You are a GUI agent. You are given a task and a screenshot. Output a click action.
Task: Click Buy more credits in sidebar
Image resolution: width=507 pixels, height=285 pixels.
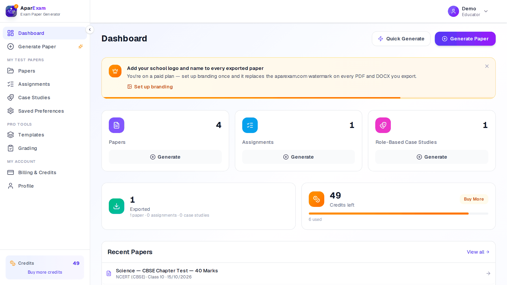[x=45, y=272]
